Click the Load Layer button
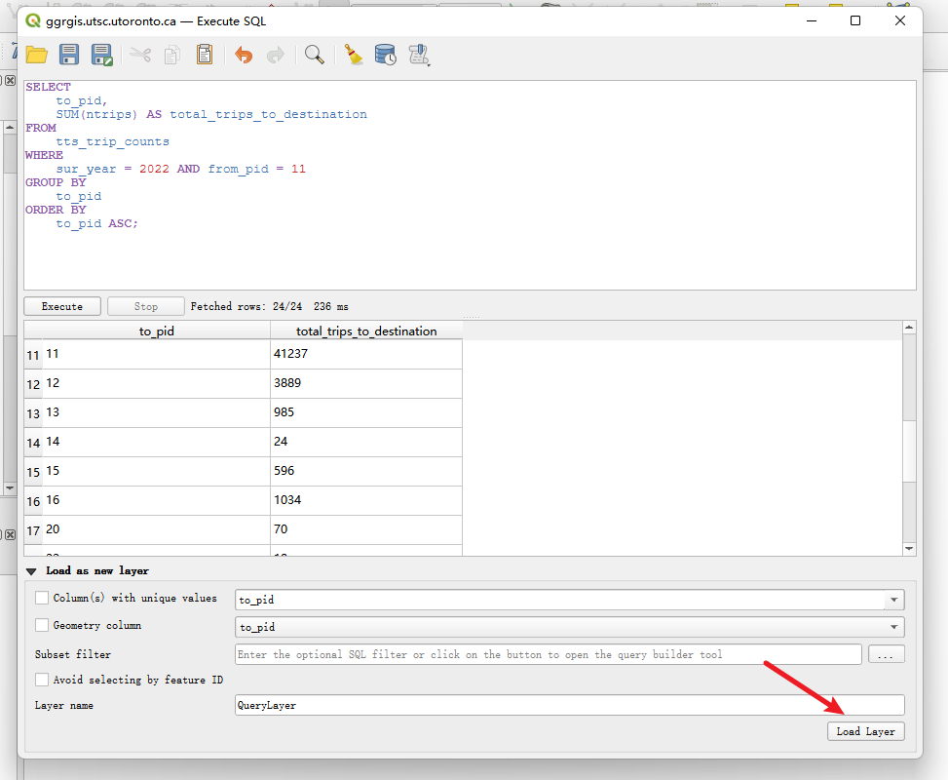This screenshot has width=948, height=780. coord(865,731)
